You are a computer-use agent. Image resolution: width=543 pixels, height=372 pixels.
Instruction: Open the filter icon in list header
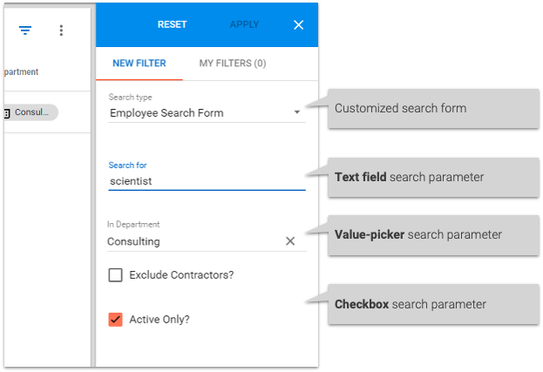(25, 30)
